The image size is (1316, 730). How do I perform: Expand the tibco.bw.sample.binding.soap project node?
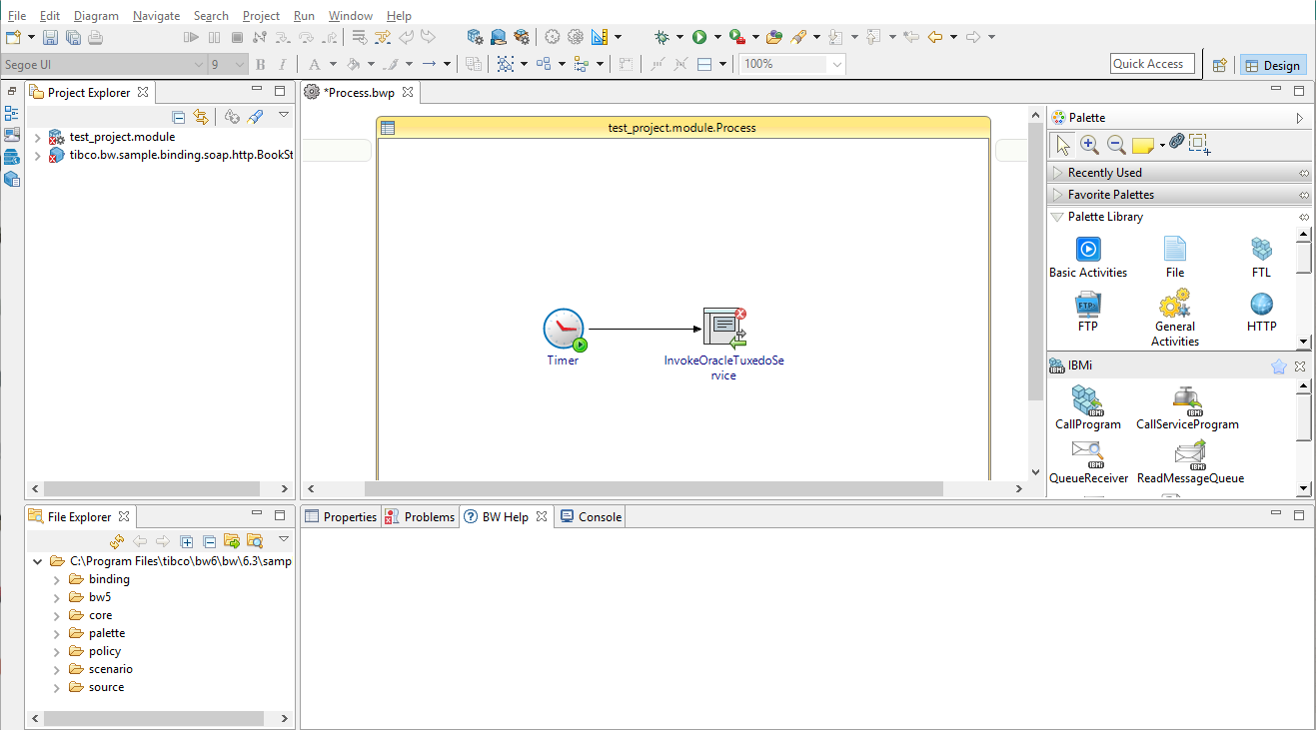coord(38,156)
